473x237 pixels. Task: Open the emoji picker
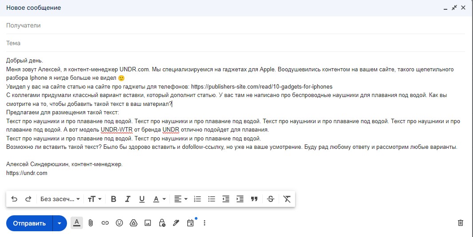(x=119, y=223)
